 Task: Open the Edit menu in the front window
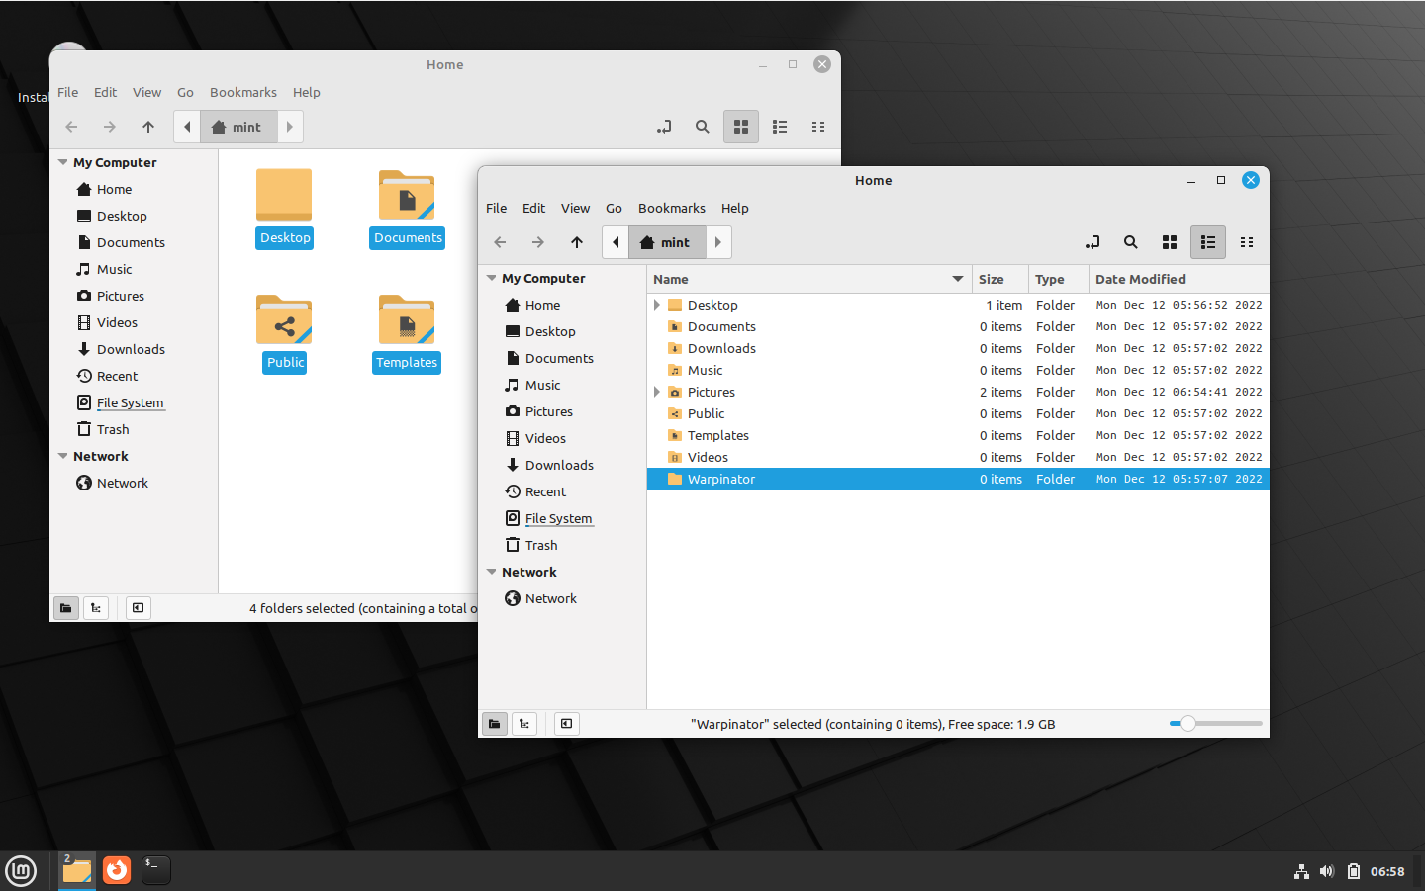533,208
